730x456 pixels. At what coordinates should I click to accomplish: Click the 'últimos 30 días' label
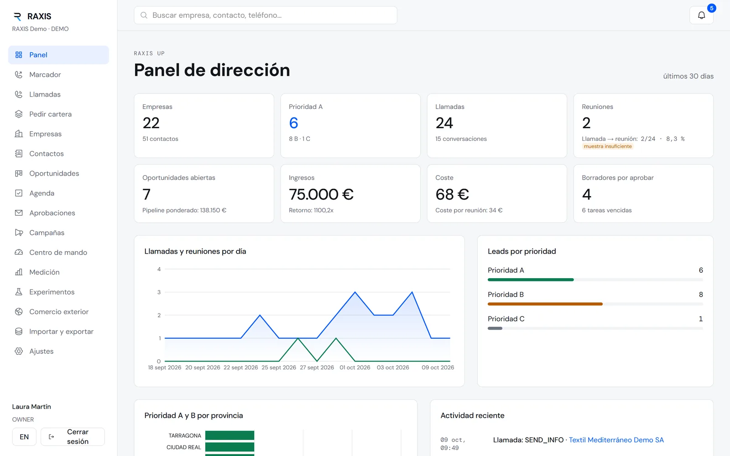pyautogui.click(x=688, y=76)
